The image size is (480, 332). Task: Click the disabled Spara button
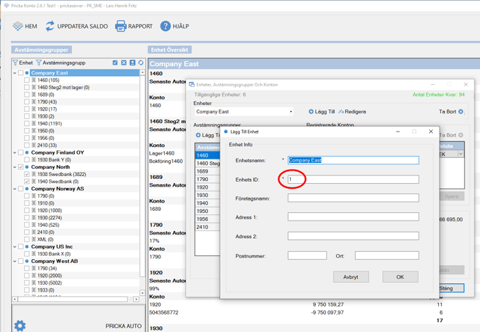[452, 196]
